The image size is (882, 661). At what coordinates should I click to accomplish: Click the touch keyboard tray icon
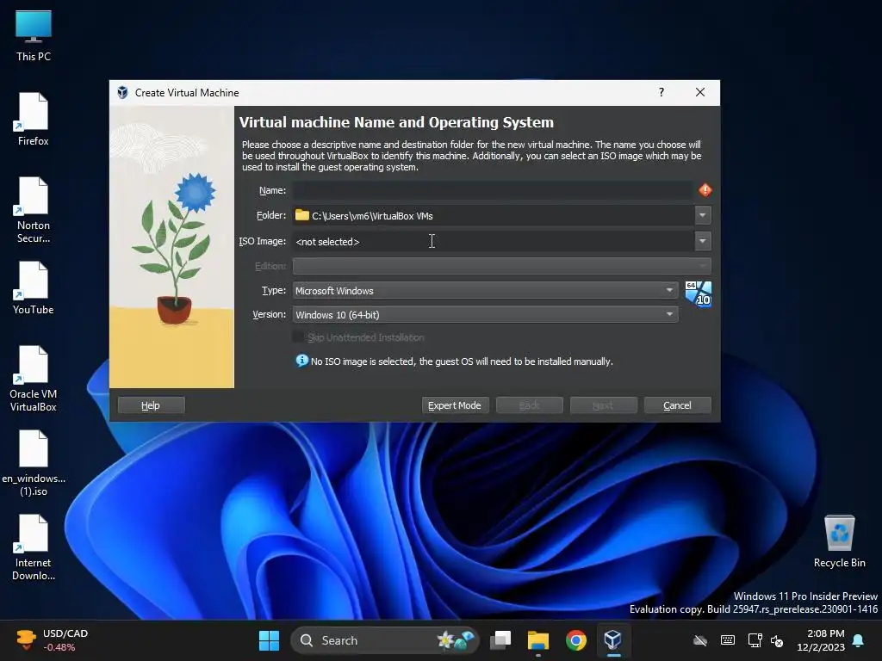pyautogui.click(x=727, y=640)
